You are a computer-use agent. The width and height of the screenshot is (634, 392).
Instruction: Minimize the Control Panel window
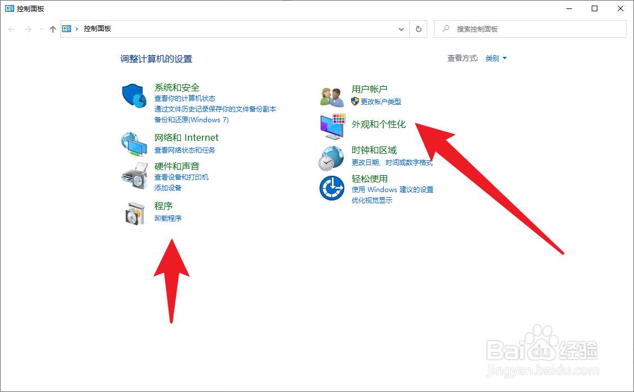[x=569, y=8]
